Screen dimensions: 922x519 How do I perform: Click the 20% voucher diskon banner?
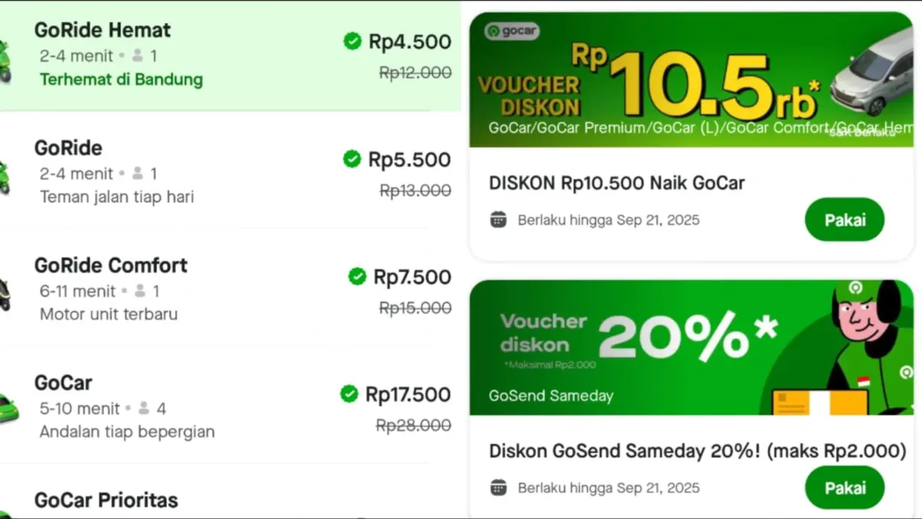(x=690, y=348)
